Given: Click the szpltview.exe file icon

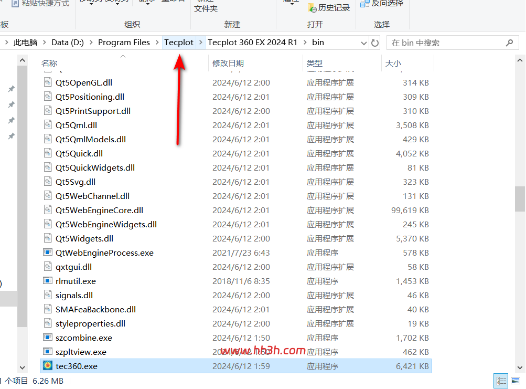Looking at the screenshot, I should click(48, 352).
